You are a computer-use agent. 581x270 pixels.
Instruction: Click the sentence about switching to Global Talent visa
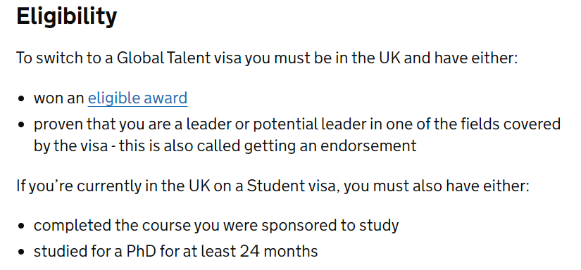(267, 58)
